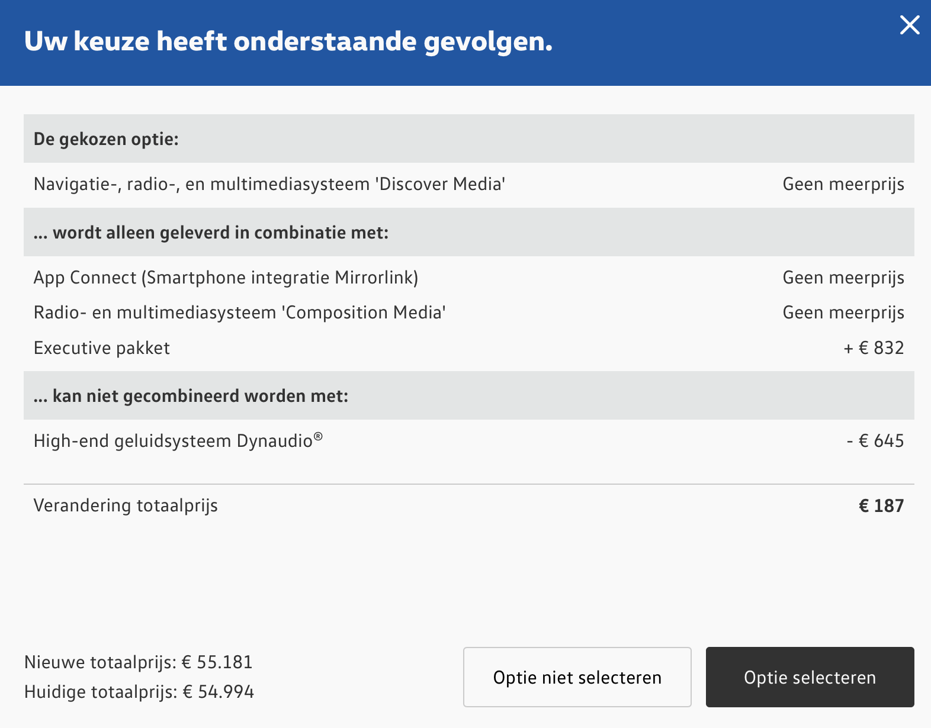This screenshot has height=728, width=931.
Task: Click the 'Verandering totaalprijs' label
Action: (x=126, y=506)
